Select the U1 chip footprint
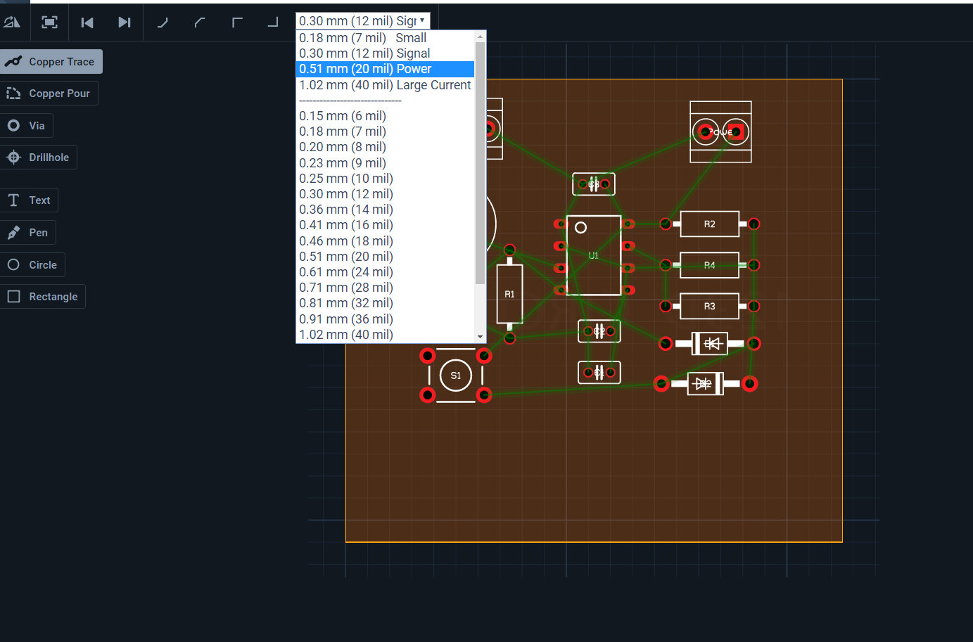 point(594,255)
